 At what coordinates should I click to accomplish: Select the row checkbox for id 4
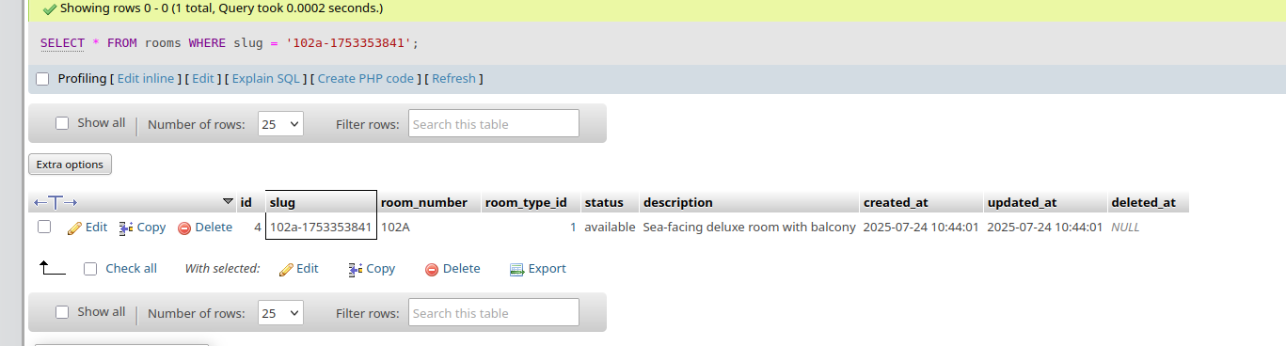(44, 227)
